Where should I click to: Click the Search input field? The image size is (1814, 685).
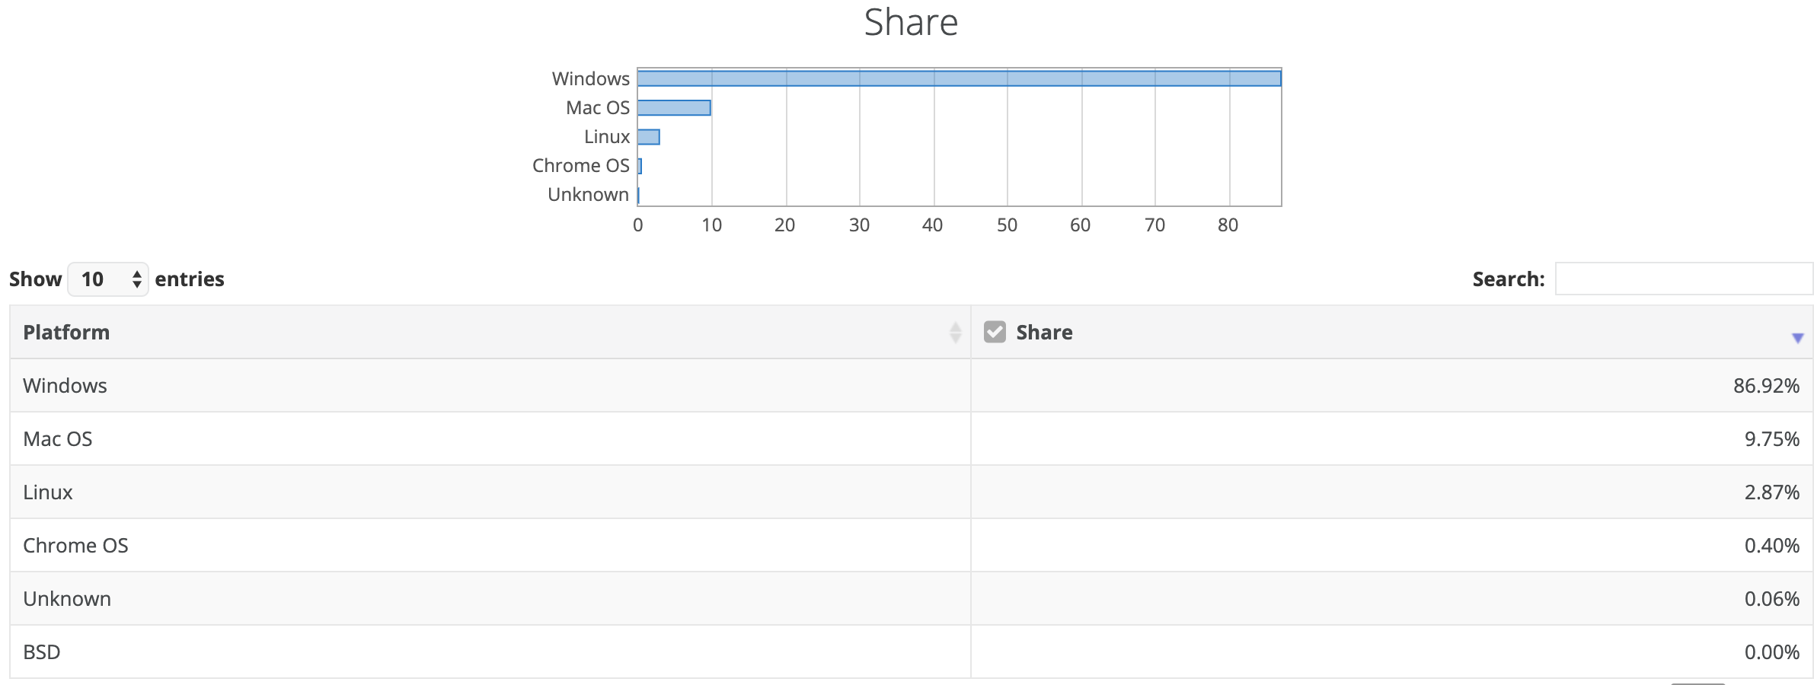[1683, 279]
